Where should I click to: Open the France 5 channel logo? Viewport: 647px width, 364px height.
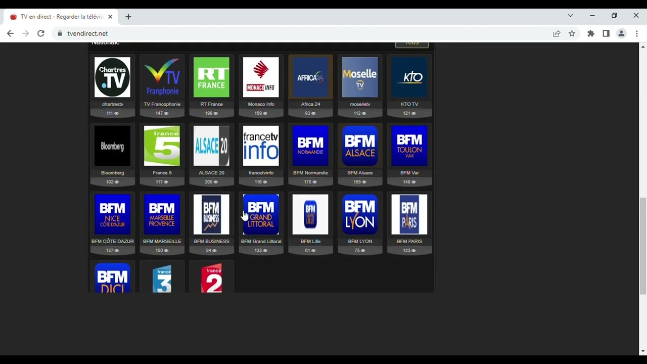pos(162,146)
